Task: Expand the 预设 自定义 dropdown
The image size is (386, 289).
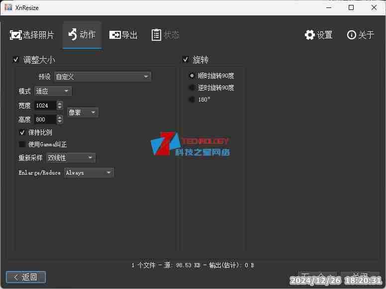Action: pyautogui.click(x=102, y=77)
